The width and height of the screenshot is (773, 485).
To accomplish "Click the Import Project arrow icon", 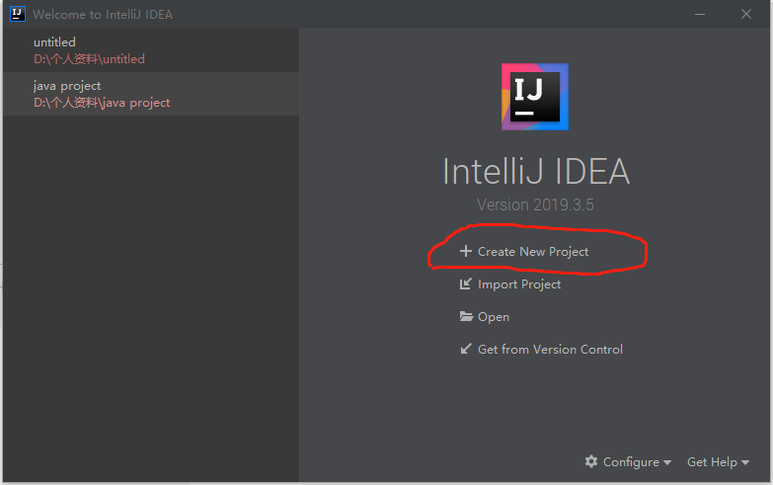I will (x=465, y=283).
